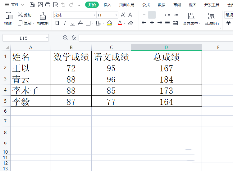Toggle strikethrough A formatting icon
Image resolution: width=233 pixels, height=171 pixels.
[80, 23]
